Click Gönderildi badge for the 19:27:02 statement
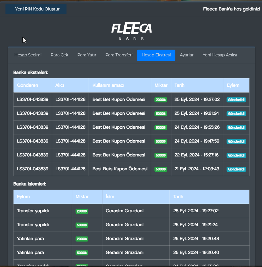 pyautogui.click(x=236, y=100)
